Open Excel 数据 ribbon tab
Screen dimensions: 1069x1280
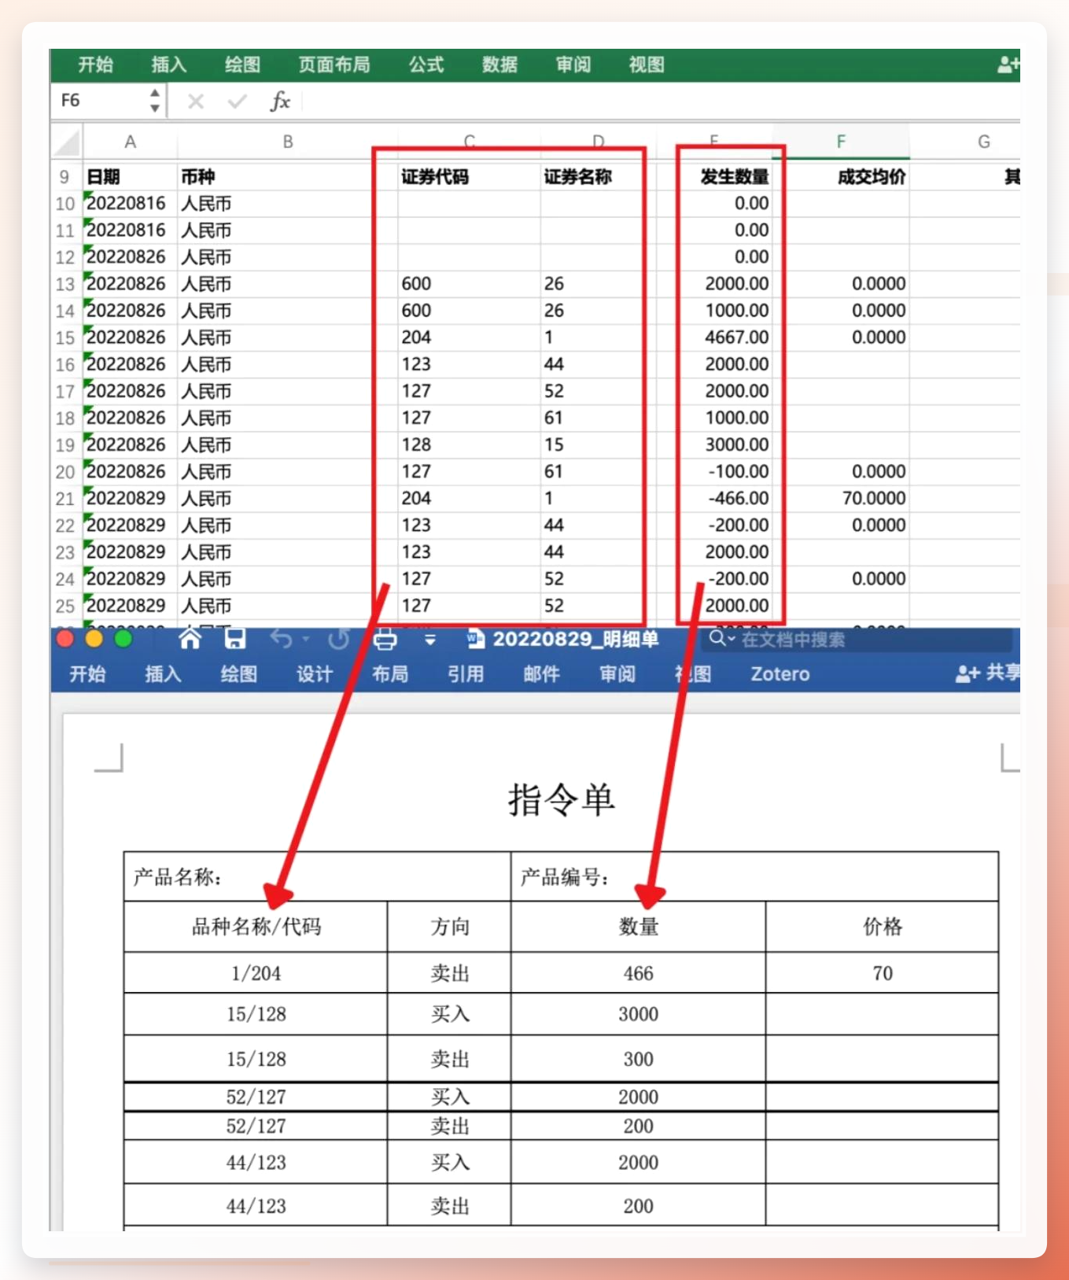tap(499, 65)
